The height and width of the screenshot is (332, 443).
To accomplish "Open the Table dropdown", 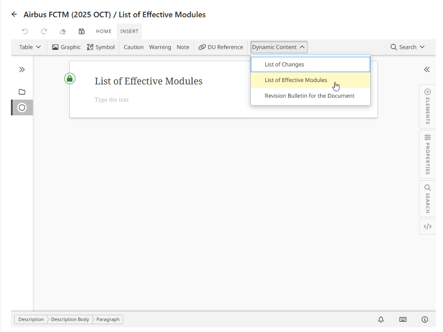I will tap(30, 47).
